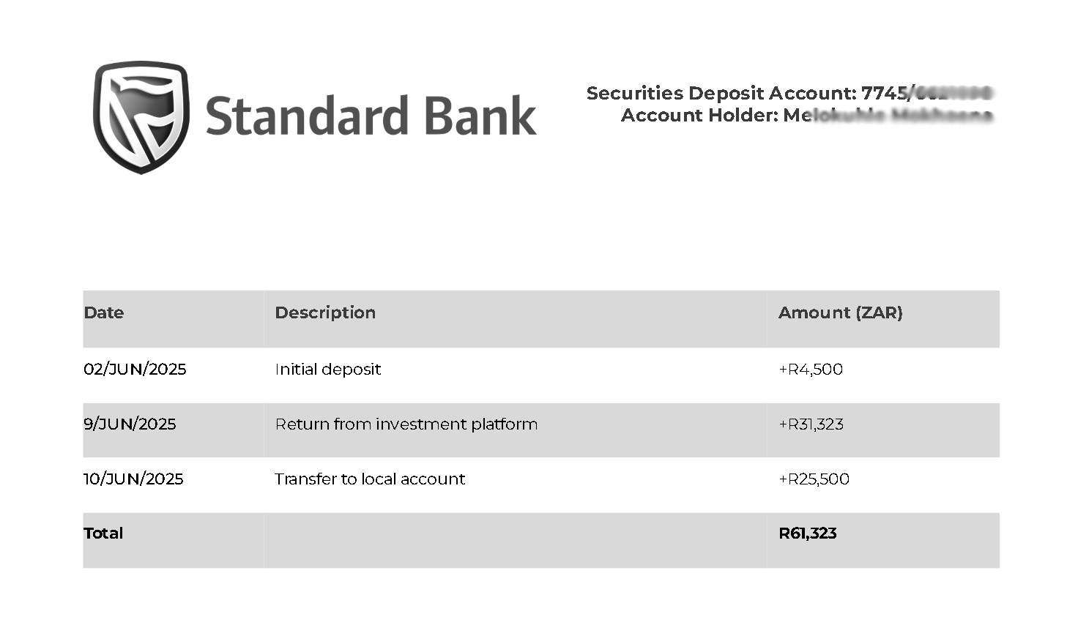
Task: Click the Amount (ZAR) column header
Action: (841, 312)
